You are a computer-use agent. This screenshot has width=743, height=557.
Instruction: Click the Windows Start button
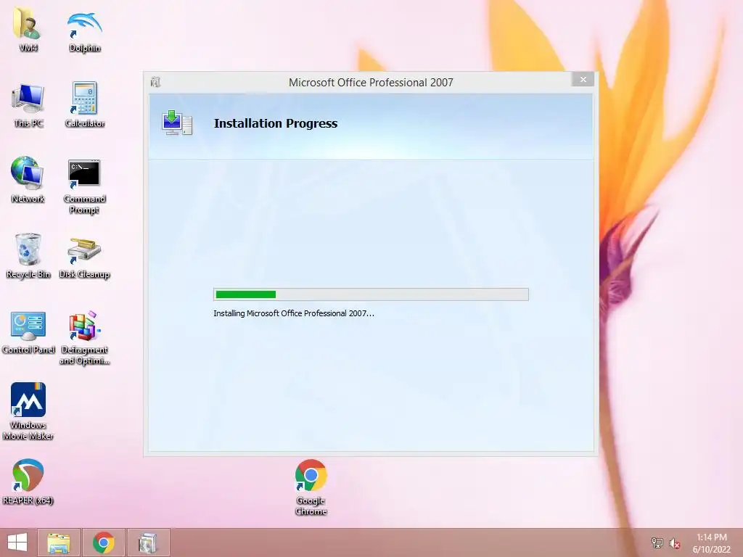tap(17, 542)
